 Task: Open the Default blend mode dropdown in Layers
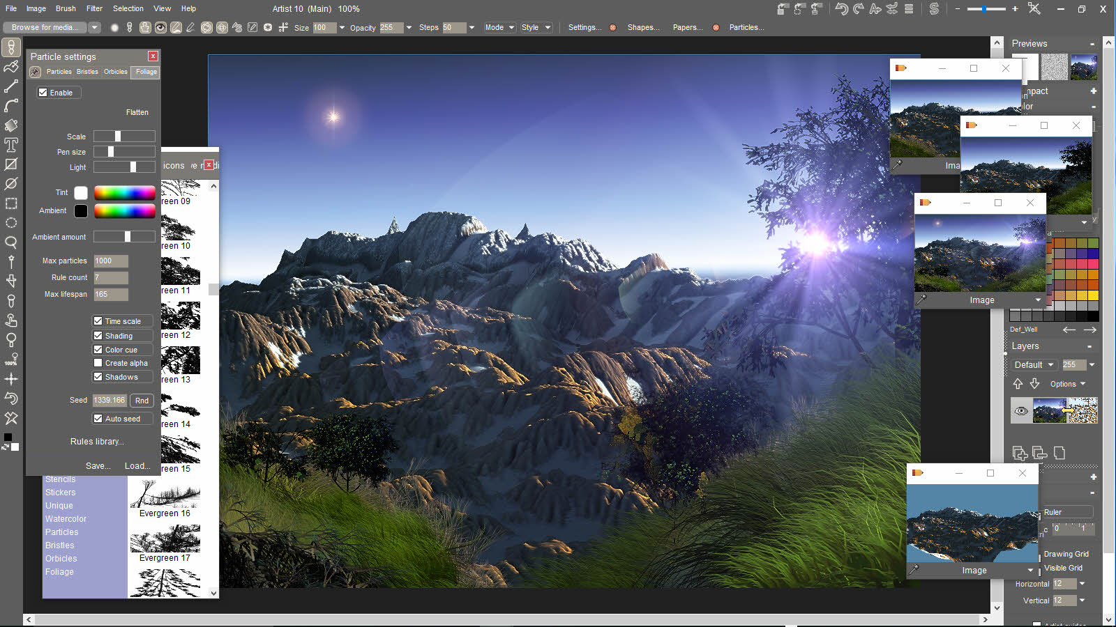tap(1034, 364)
